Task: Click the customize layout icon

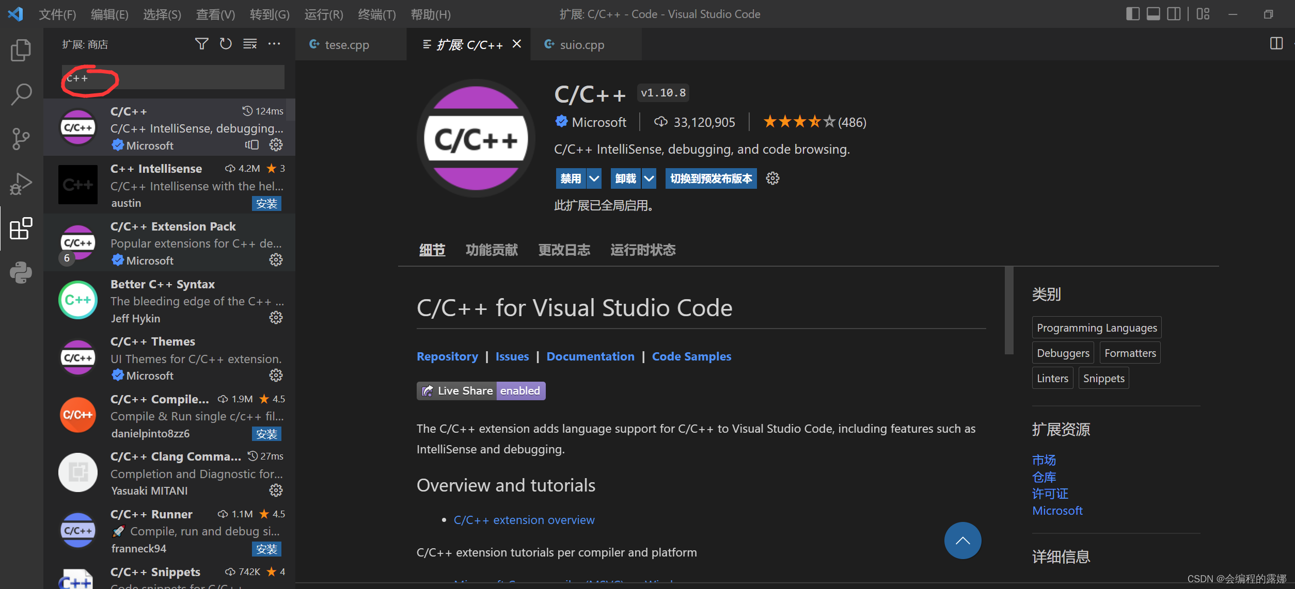Action: (1203, 14)
